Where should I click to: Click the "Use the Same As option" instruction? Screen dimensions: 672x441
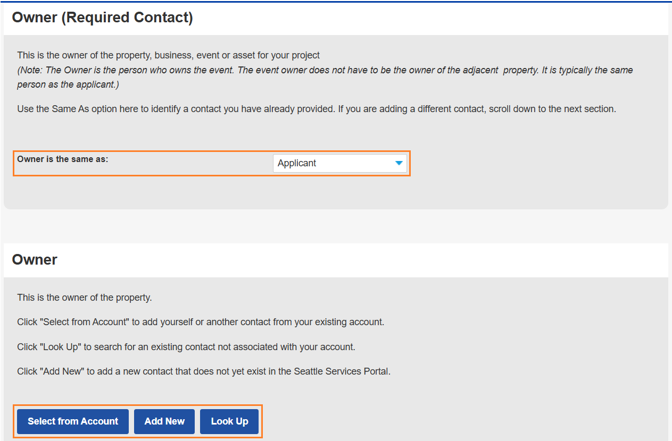pyautogui.click(x=316, y=109)
